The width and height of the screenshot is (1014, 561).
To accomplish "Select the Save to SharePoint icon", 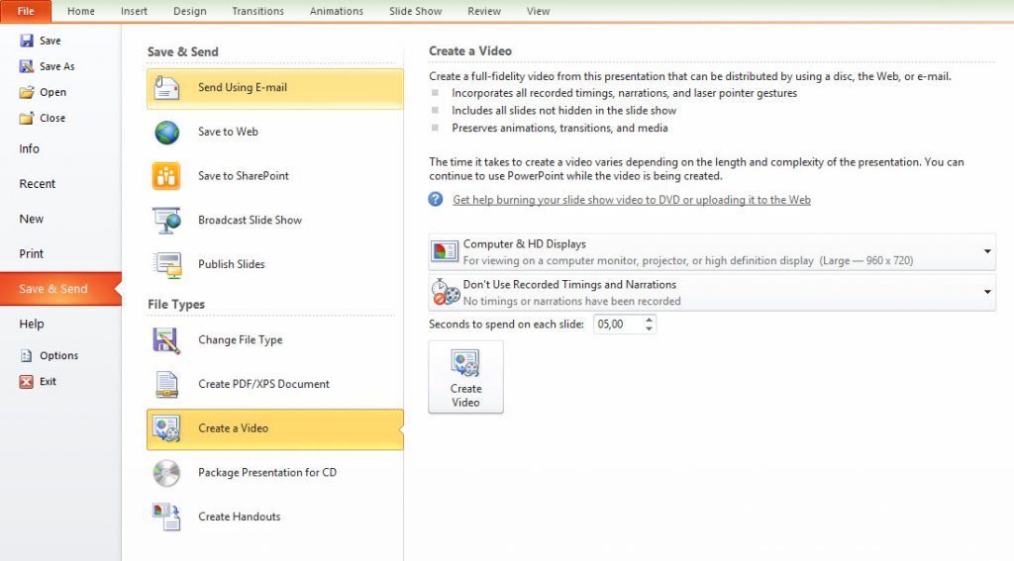I will (x=166, y=176).
